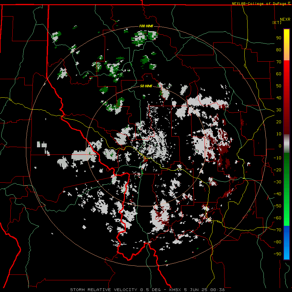Select the "KMSX" radar site identifier
292x292 pixels.
tap(175, 290)
